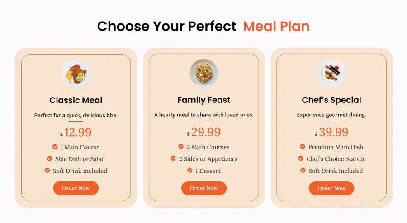The image size is (407, 223).
Task: Click the Chef's Special dish image
Action: click(331, 73)
